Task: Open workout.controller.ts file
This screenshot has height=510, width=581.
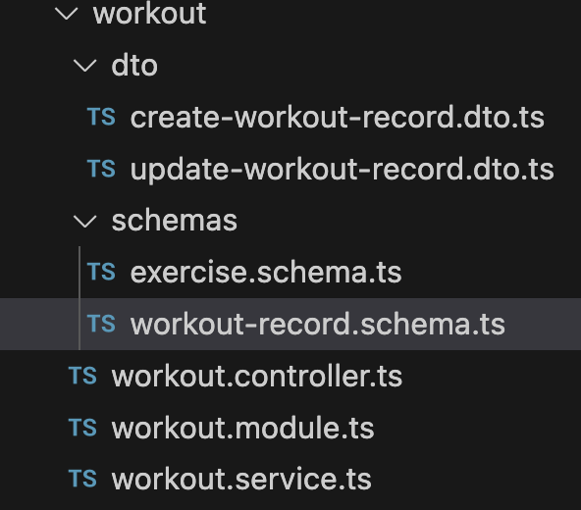Action: (x=257, y=377)
